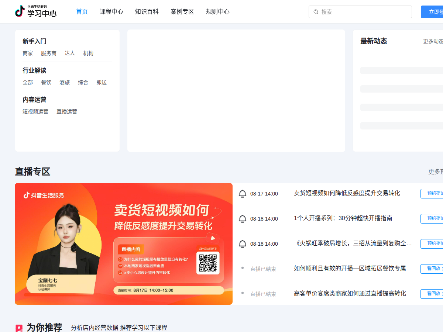This screenshot has height=332, width=443.
Task: Click the 内容运营 heading
Action: tap(34, 100)
